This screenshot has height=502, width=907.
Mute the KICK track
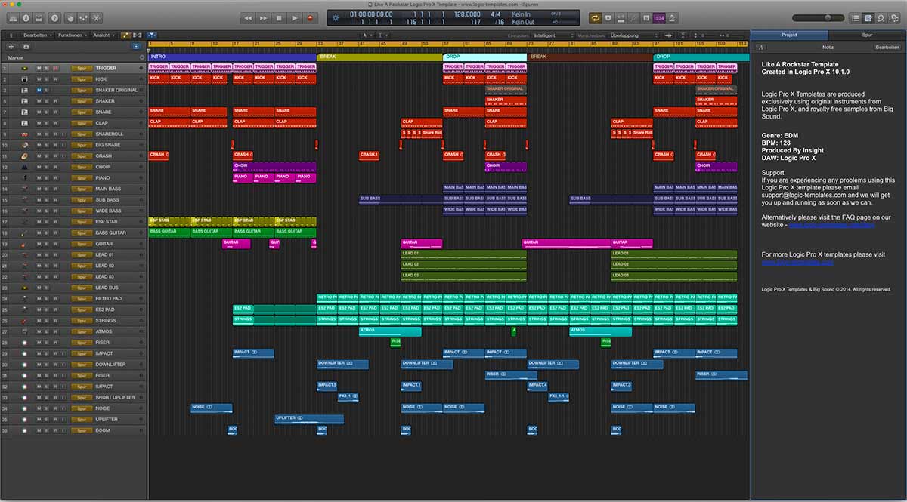pyautogui.click(x=39, y=79)
